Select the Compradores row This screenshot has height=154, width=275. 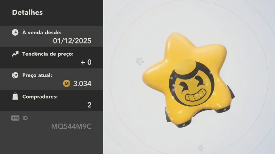tap(52, 100)
